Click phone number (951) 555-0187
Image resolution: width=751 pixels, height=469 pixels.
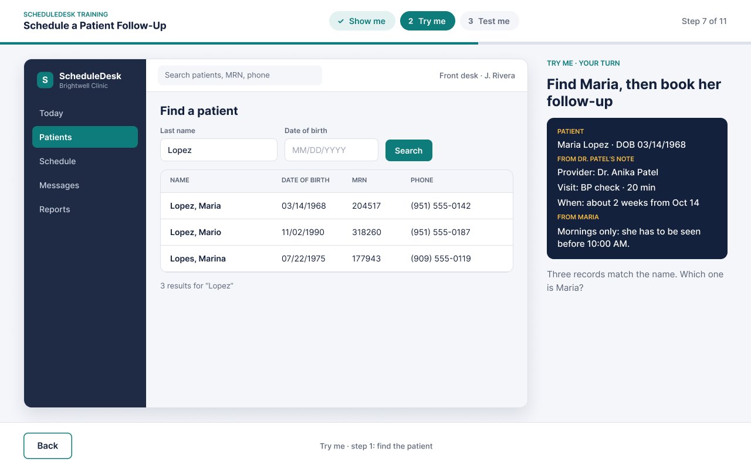441,232
